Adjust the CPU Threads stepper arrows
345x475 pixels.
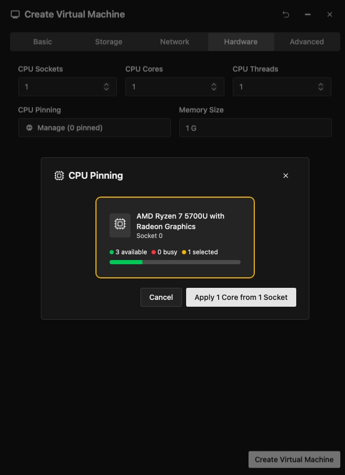pyautogui.click(x=321, y=87)
